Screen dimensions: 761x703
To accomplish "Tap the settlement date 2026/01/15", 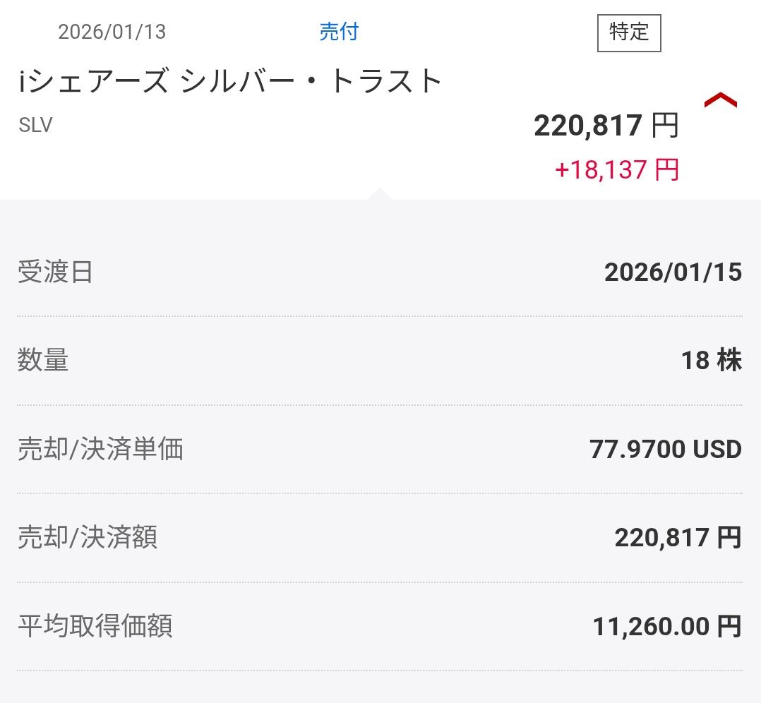I will click(x=673, y=272).
